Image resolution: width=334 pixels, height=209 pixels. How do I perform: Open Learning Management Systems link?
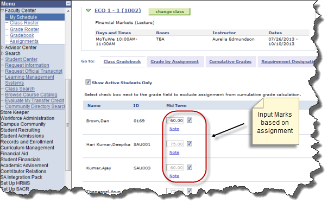pyautogui.click(x=30, y=80)
